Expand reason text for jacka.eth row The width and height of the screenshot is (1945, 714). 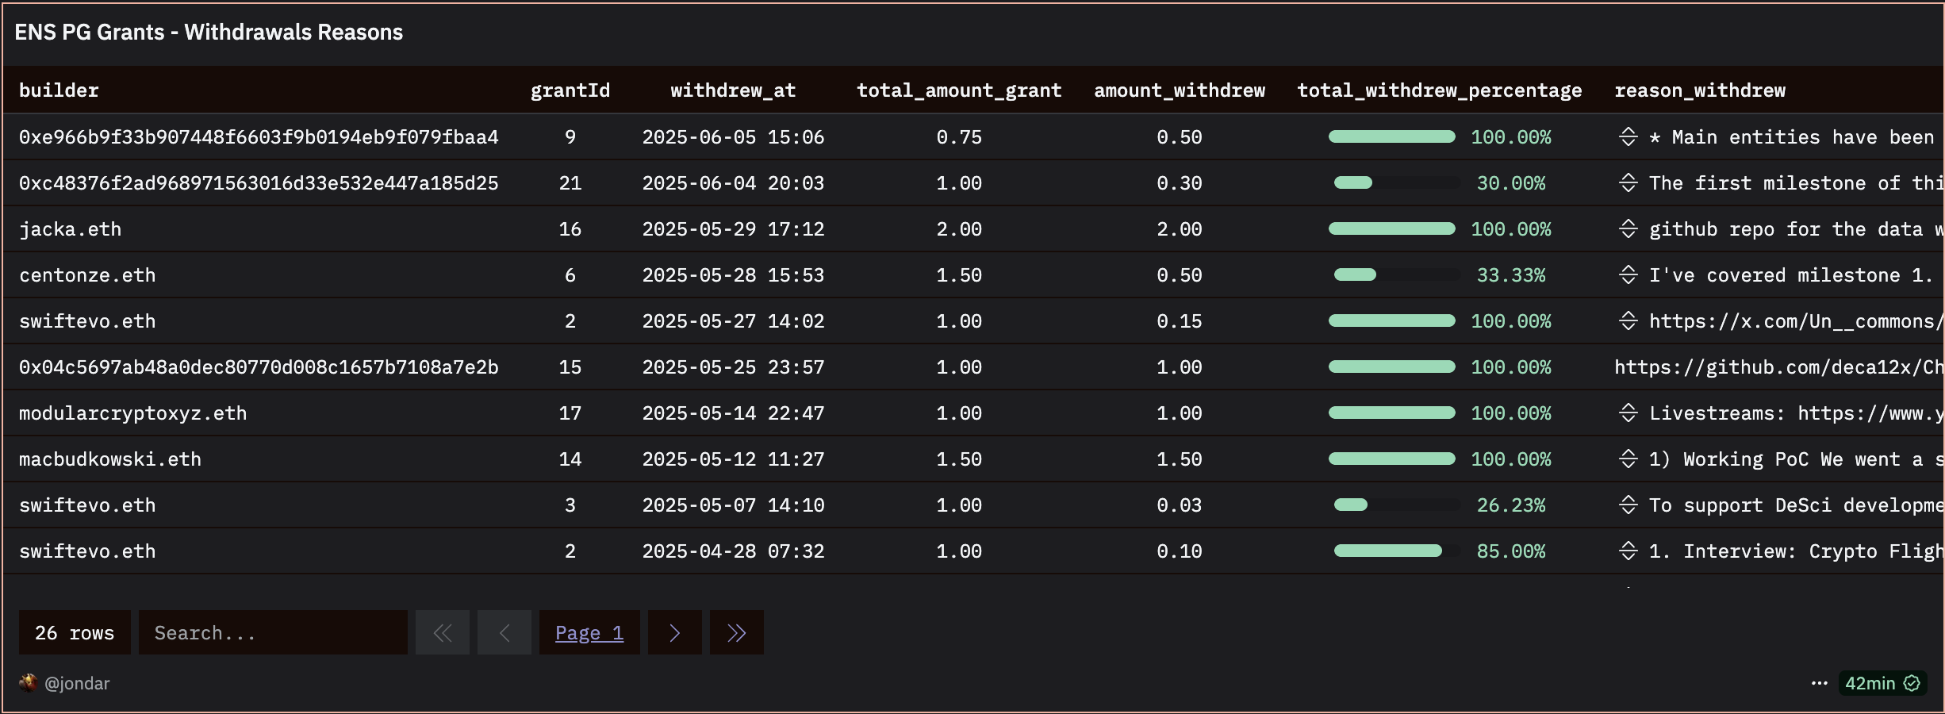click(x=1628, y=228)
